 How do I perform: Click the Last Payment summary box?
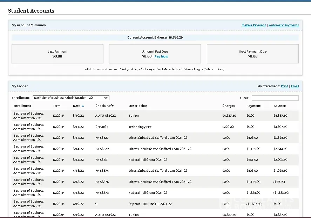click(58, 54)
